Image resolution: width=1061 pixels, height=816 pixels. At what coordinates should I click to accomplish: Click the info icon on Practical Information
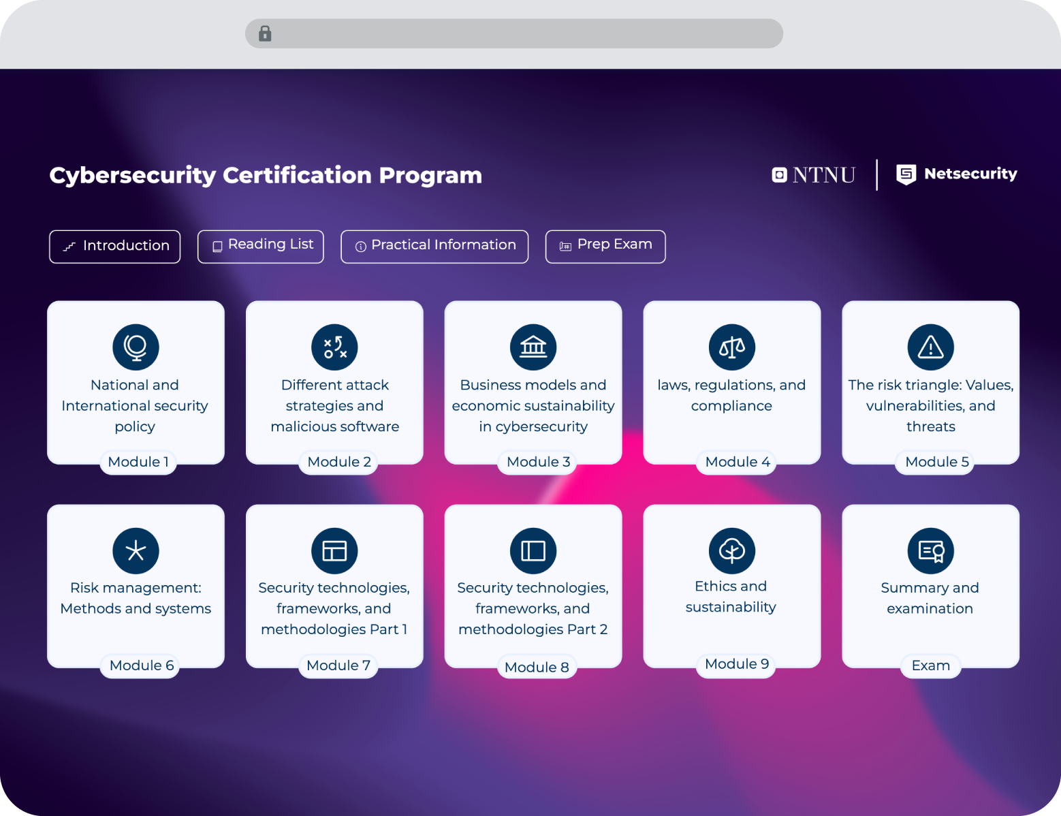pyautogui.click(x=361, y=247)
